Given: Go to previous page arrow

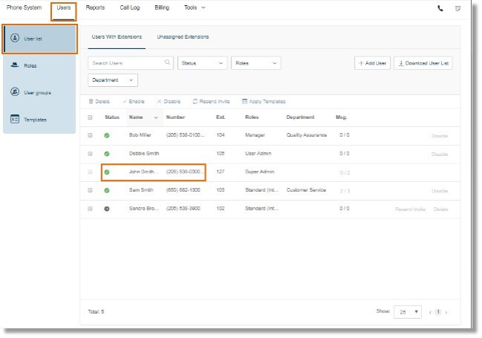Looking at the screenshot, I should (x=430, y=312).
